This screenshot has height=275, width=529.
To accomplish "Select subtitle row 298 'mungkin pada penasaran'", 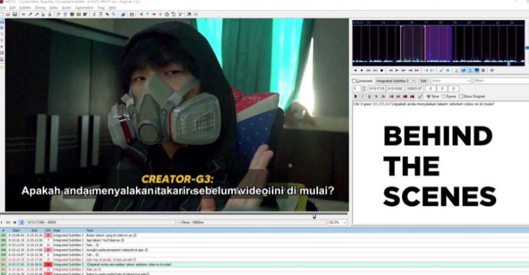I will 264,250.
